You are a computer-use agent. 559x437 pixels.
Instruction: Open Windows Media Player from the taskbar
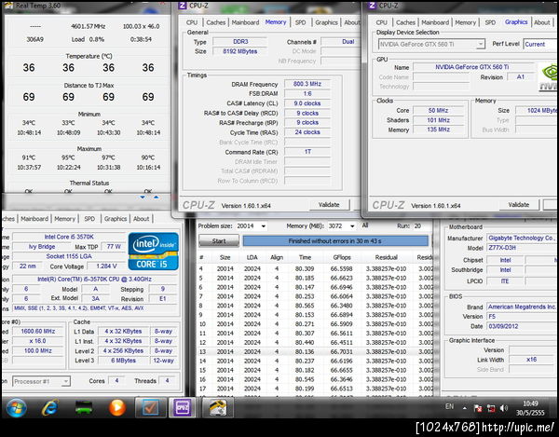tap(117, 408)
